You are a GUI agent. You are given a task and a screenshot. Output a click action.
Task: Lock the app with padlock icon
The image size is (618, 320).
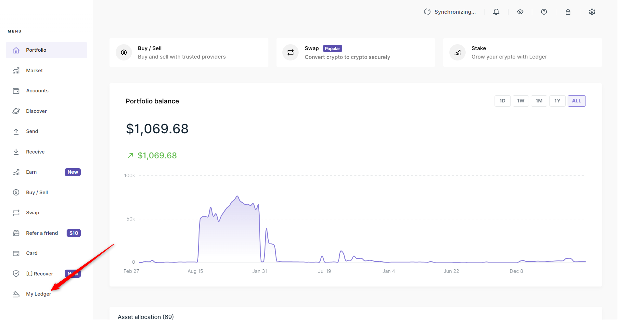(568, 12)
